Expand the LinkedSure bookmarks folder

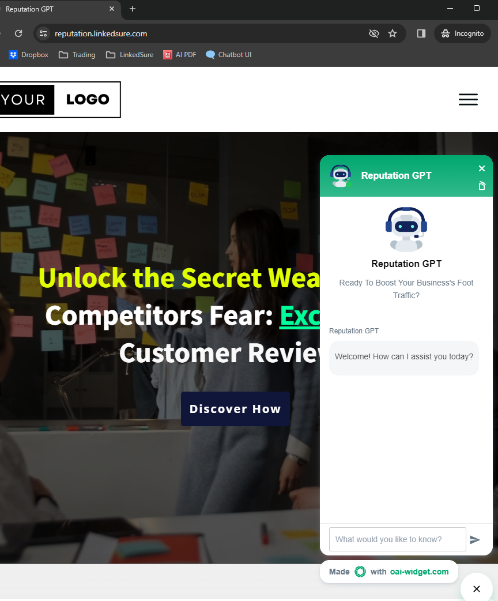click(130, 55)
